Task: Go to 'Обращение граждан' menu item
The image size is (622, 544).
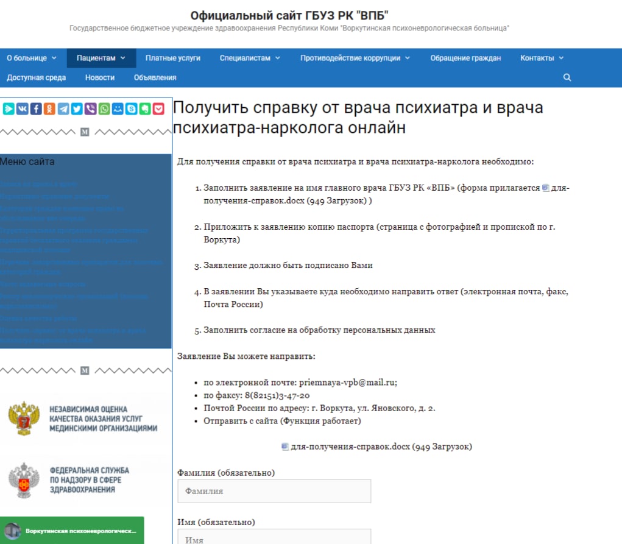Action: (x=465, y=58)
